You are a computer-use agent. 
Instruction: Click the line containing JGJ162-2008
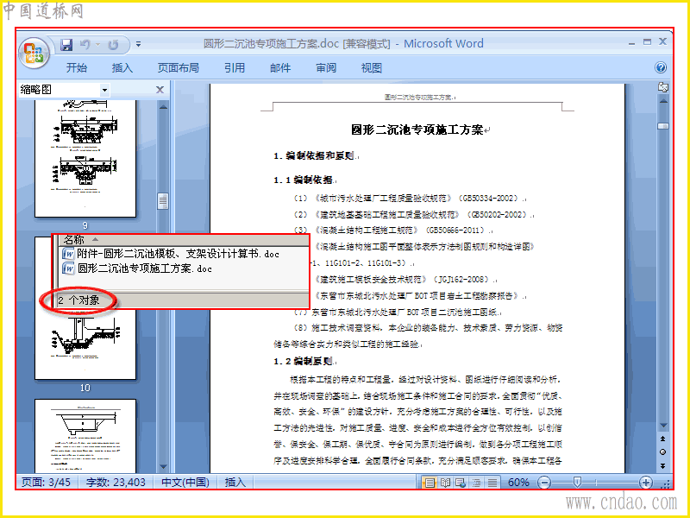(x=405, y=279)
